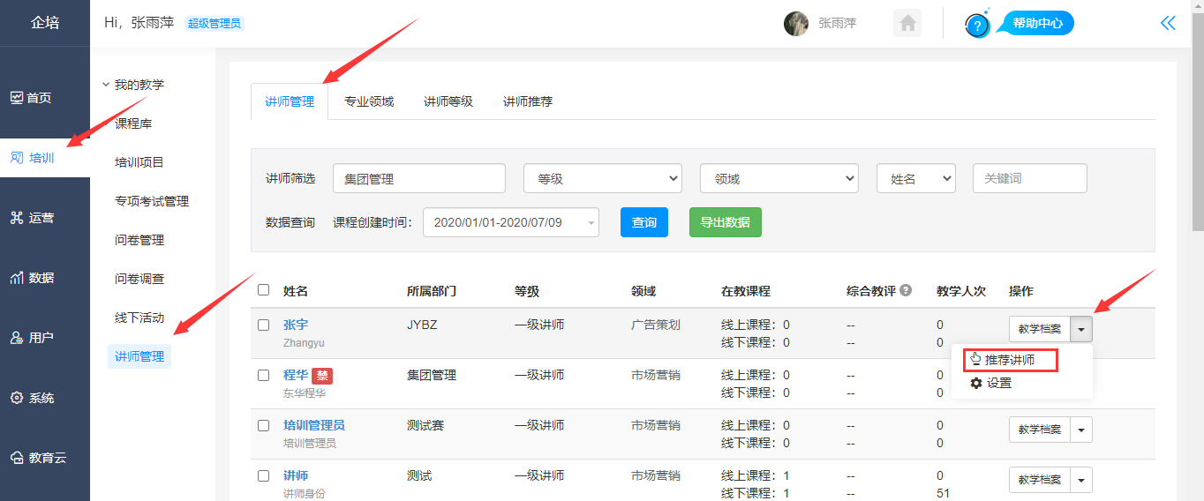The height and width of the screenshot is (501, 1204).
Task: Open 教学档案 for 培训管理员
Action: click(x=1040, y=430)
